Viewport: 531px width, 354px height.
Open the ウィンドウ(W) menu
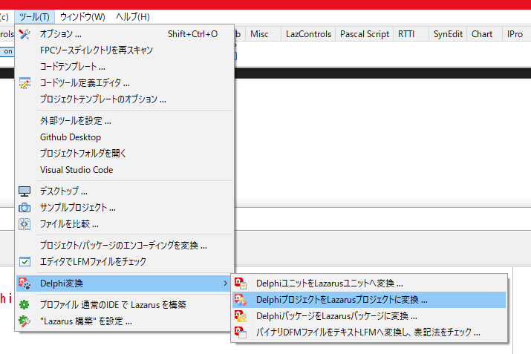tap(82, 16)
